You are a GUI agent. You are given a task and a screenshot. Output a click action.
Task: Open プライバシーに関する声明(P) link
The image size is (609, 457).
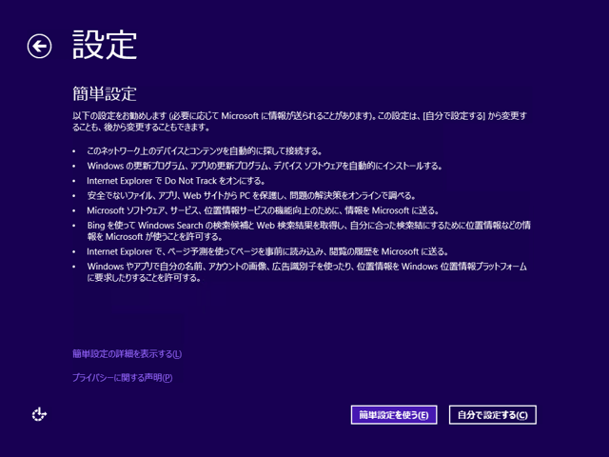click(x=123, y=377)
